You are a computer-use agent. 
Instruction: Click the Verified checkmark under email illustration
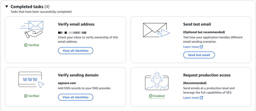(26, 45)
